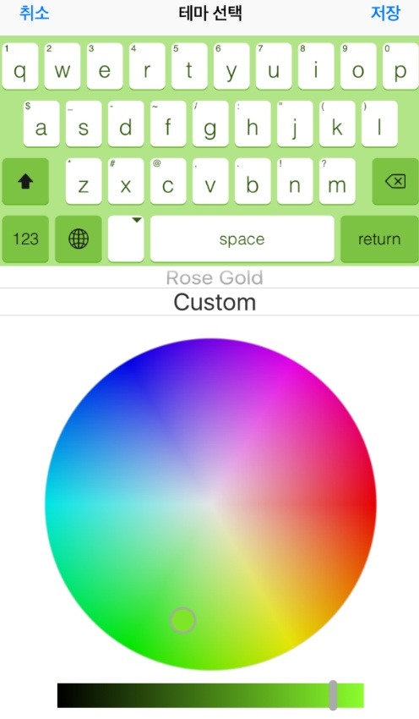Screen dimensions: 419x719
Task: Tap the p key
Action: (x=400, y=67)
